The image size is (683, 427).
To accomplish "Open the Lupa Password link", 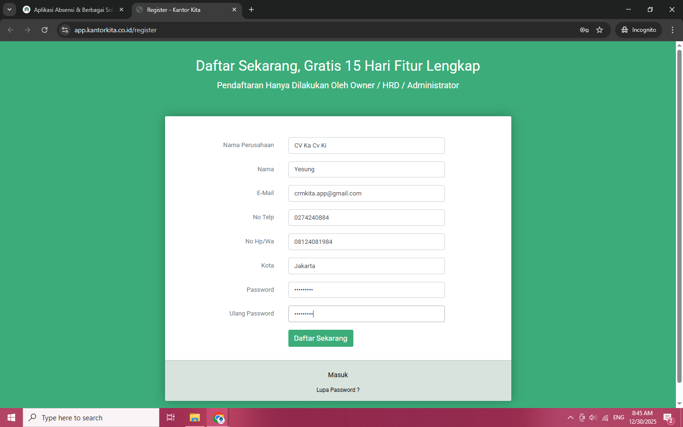I will pyautogui.click(x=338, y=390).
